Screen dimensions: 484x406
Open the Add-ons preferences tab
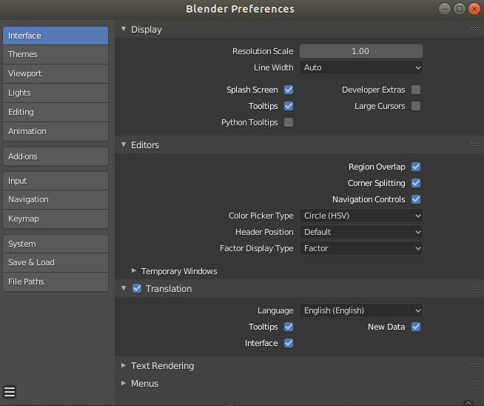[56, 156]
